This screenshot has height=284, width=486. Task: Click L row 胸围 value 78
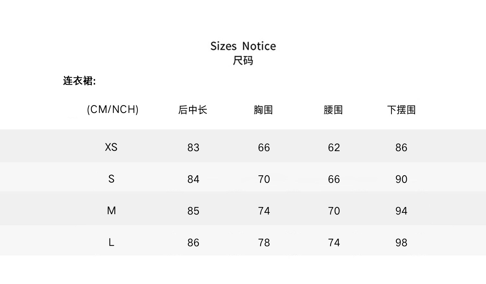tap(264, 243)
